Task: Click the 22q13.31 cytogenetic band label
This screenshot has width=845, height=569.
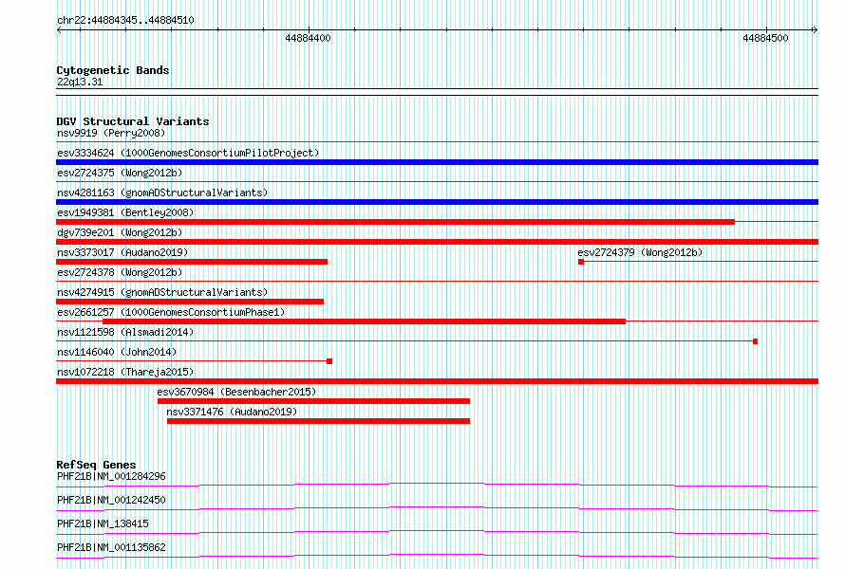Action: 80,82
